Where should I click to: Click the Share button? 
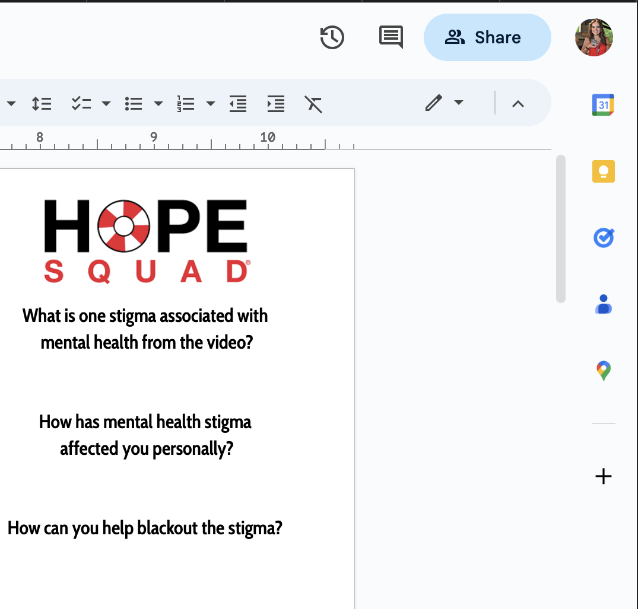tap(487, 37)
